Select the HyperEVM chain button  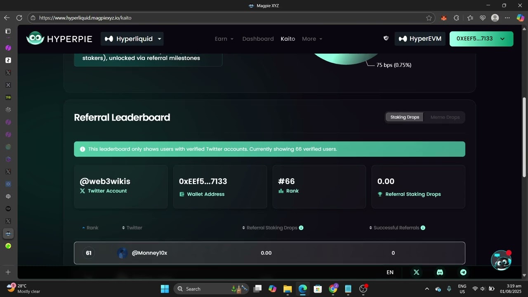coord(420,39)
